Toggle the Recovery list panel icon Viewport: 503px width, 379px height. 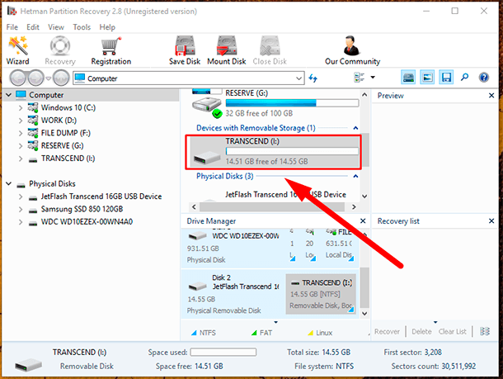click(446, 78)
